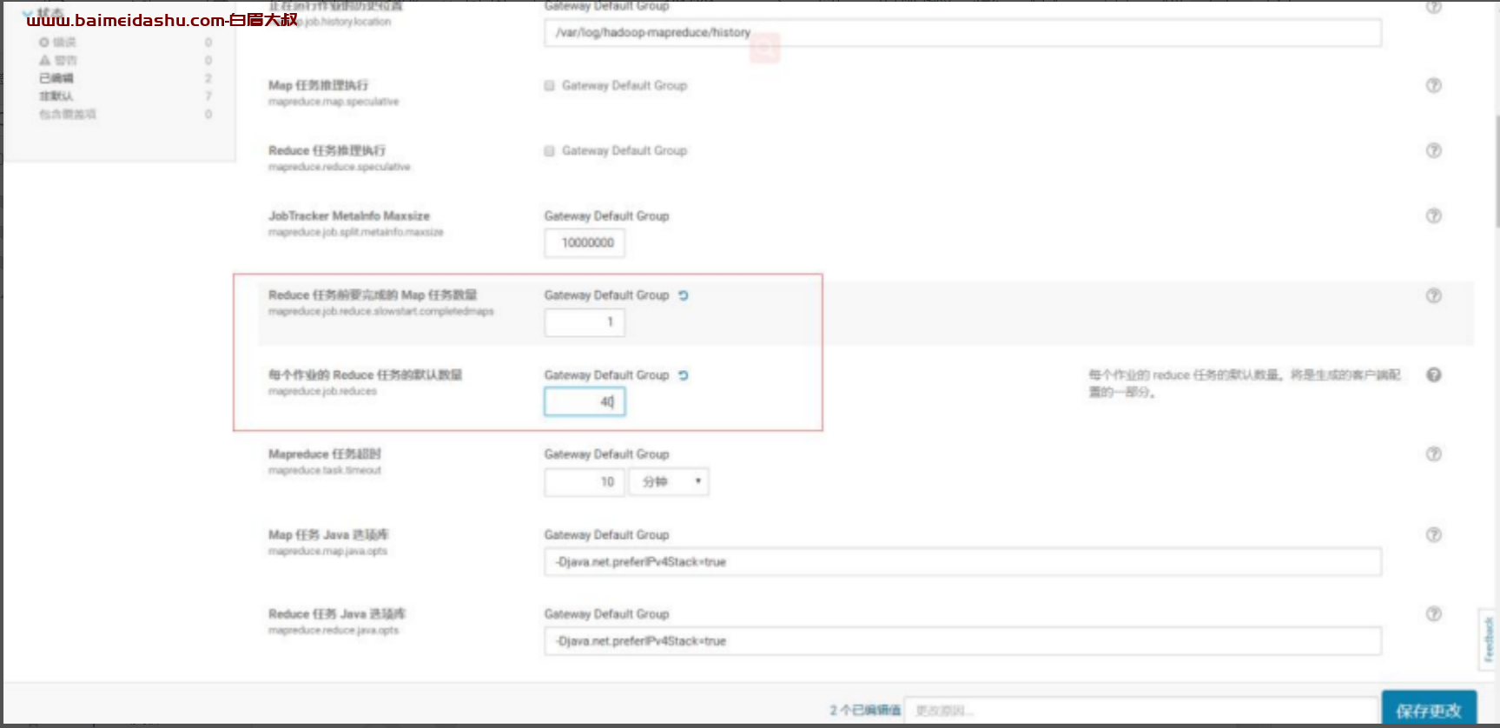Open the Feedback side tab
This screenshot has width=1500, height=728.
coord(1488,639)
